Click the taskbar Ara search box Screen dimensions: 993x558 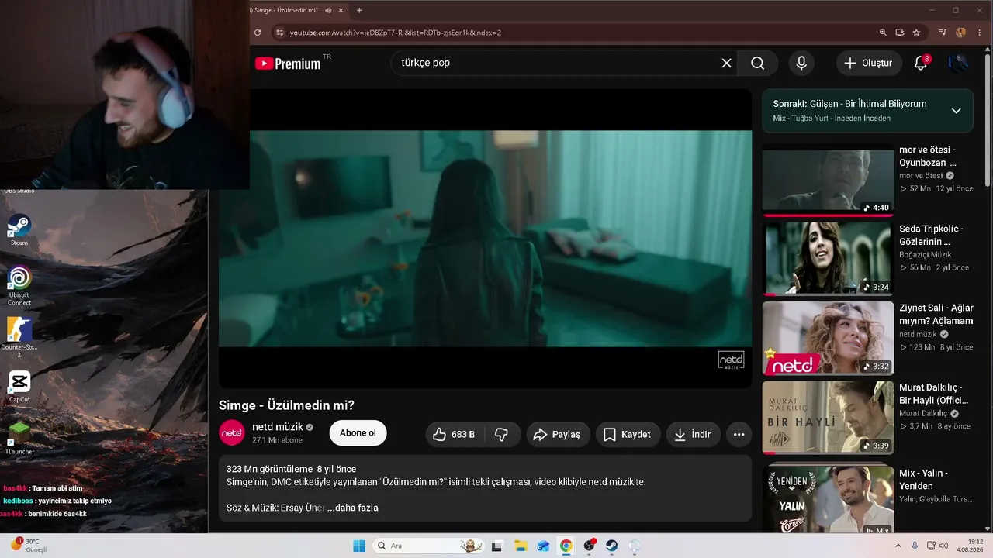coord(429,546)
